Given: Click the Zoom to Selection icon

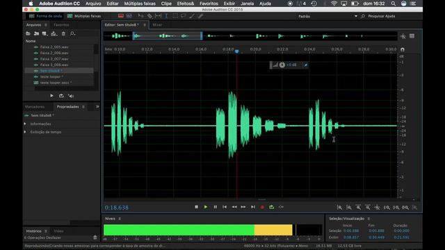Looking at the screenshot, I should [405, 208].
